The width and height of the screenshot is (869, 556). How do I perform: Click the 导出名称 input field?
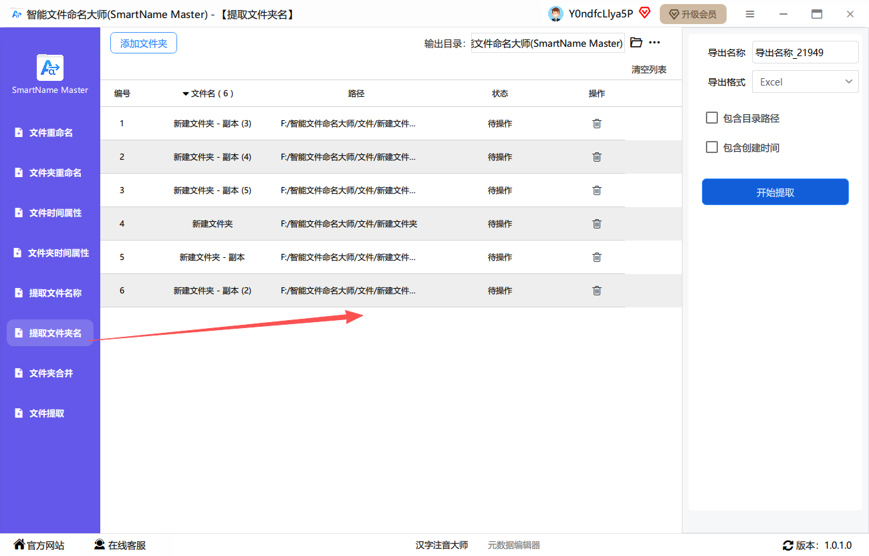(805, 53)
